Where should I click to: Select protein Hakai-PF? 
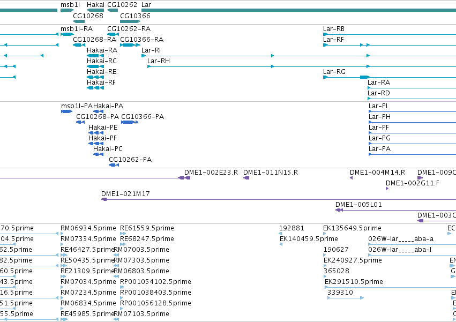pyautogui.click(x=102, y=138)
